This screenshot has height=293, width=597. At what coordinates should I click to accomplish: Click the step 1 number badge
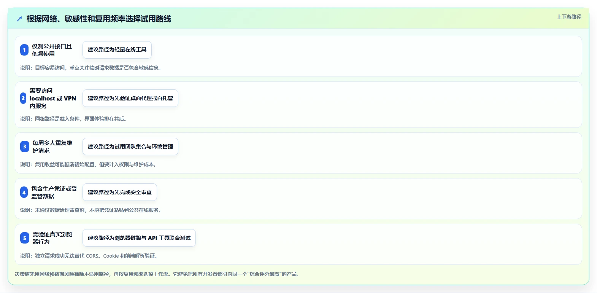tap(24, 50)
